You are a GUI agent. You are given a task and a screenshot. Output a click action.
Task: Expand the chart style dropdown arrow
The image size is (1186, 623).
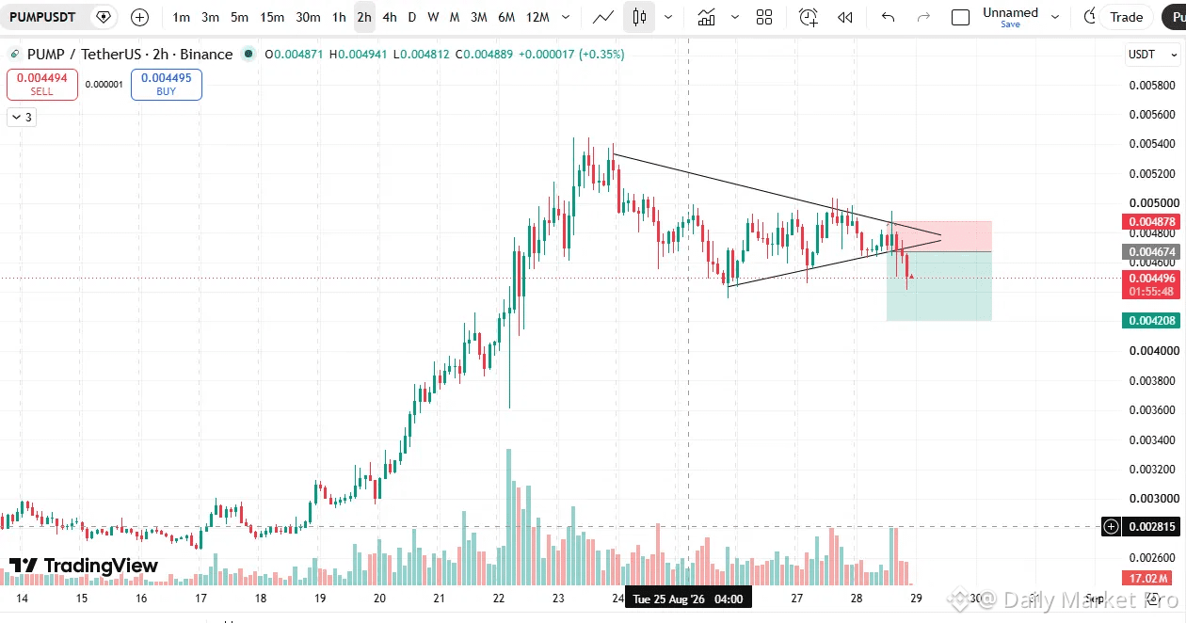[668, 17]
